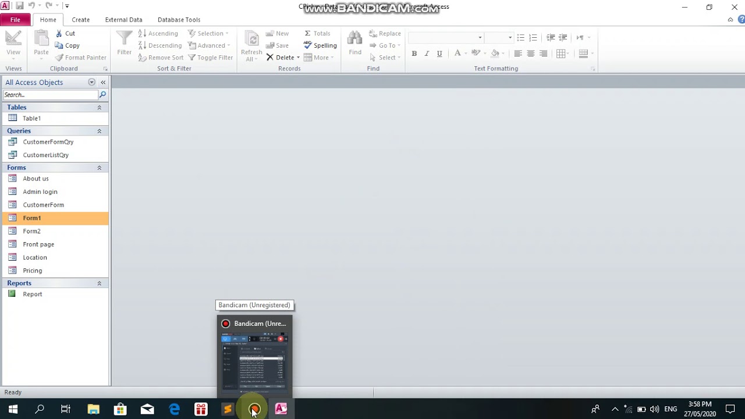Select the Report object
This screenshot has width=745, height=419.
(x=55, y=294)
